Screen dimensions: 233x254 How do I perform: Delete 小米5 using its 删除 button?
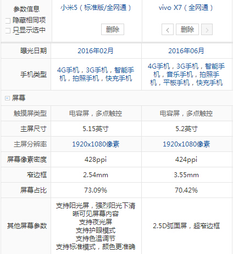tap(113, 29)
